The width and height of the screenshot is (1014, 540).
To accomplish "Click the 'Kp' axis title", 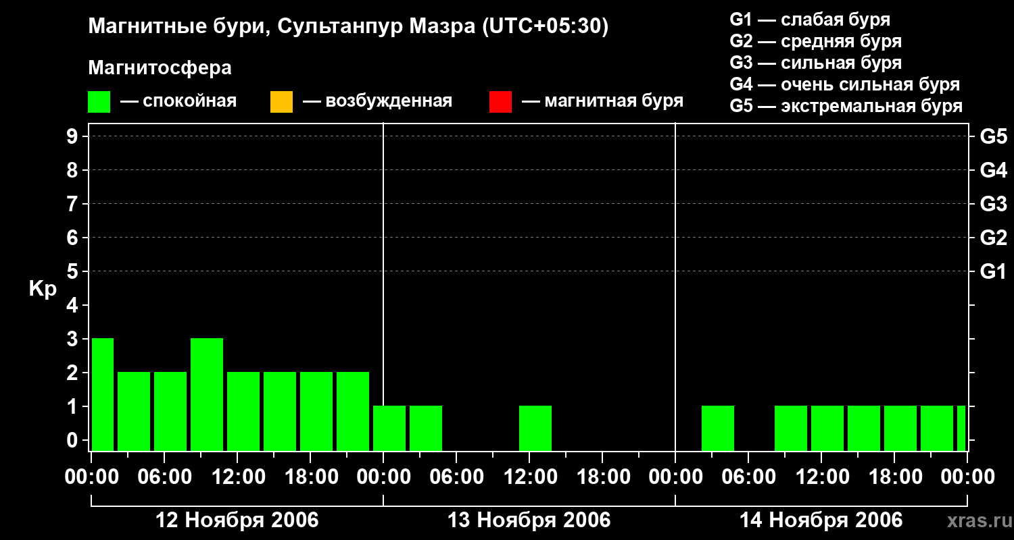I will (x=43, y=289).
